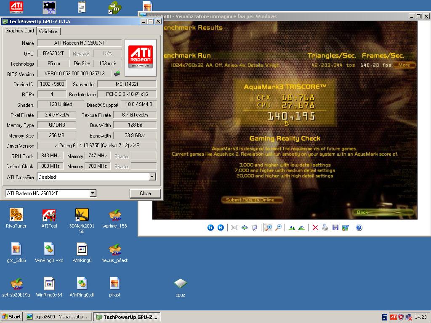This screenshot has height=323, width=431.
Task: Print the image with printer icon
Action: [325, 228]
